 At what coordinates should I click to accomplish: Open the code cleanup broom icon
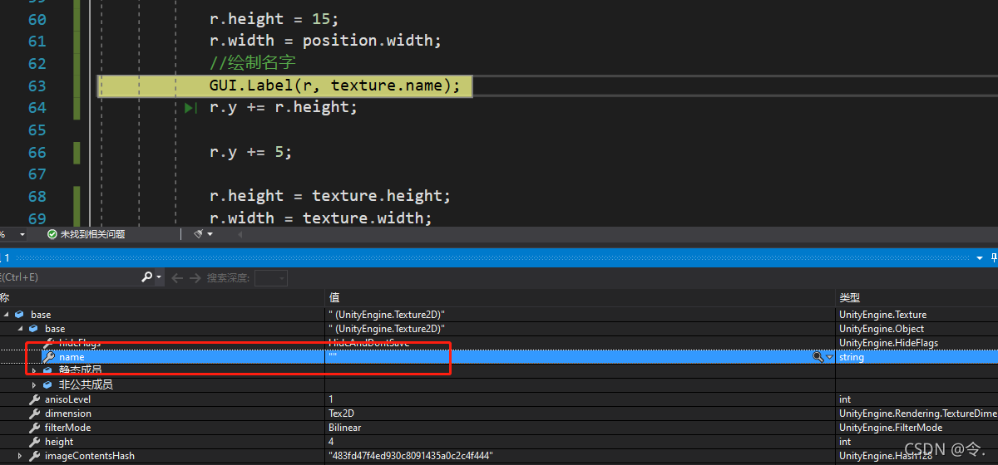(198, 235)
